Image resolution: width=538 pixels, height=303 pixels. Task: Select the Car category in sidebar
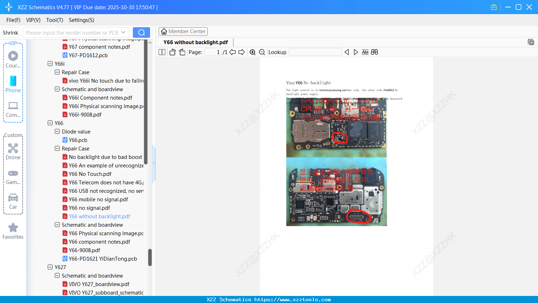pos(13,201)
